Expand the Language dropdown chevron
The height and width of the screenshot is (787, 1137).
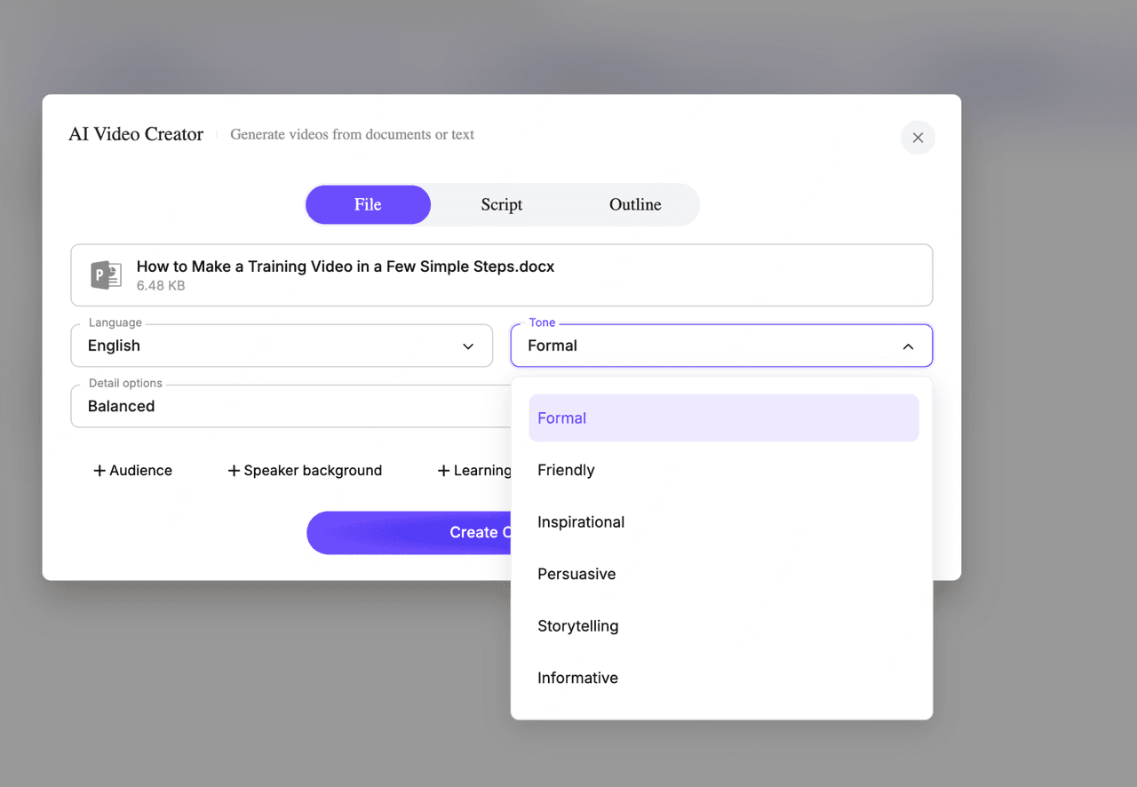tap(468, 346)
